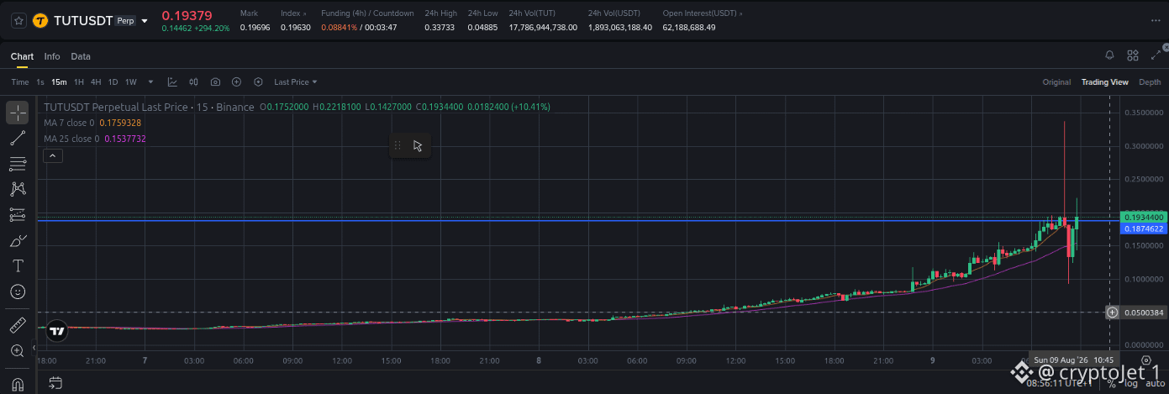This screenshot has height=394, width=1169.
Task: Toggle the magnet snap mode
Action: [18, 383]
